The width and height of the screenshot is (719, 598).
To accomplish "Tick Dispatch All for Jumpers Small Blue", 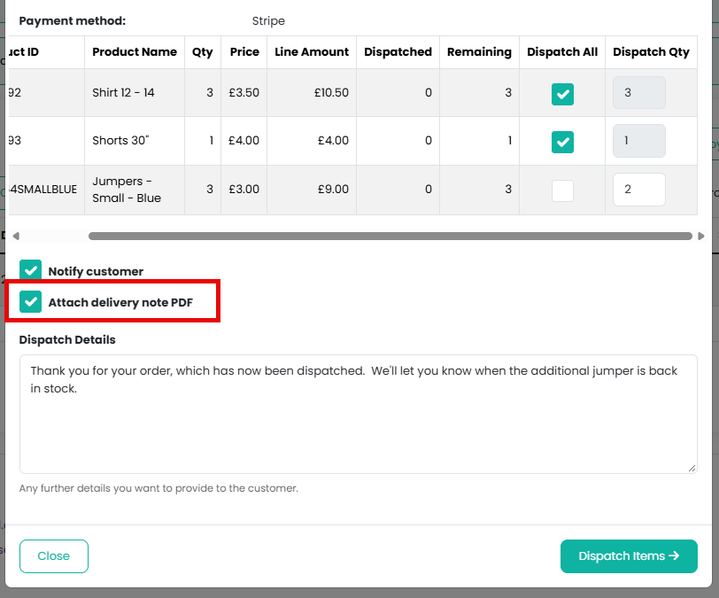I will (x=562, y=190).
